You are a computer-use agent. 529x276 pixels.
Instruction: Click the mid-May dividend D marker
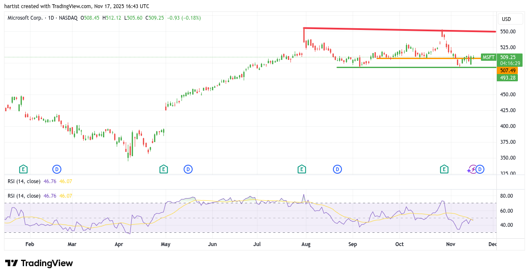coord(188,169)
